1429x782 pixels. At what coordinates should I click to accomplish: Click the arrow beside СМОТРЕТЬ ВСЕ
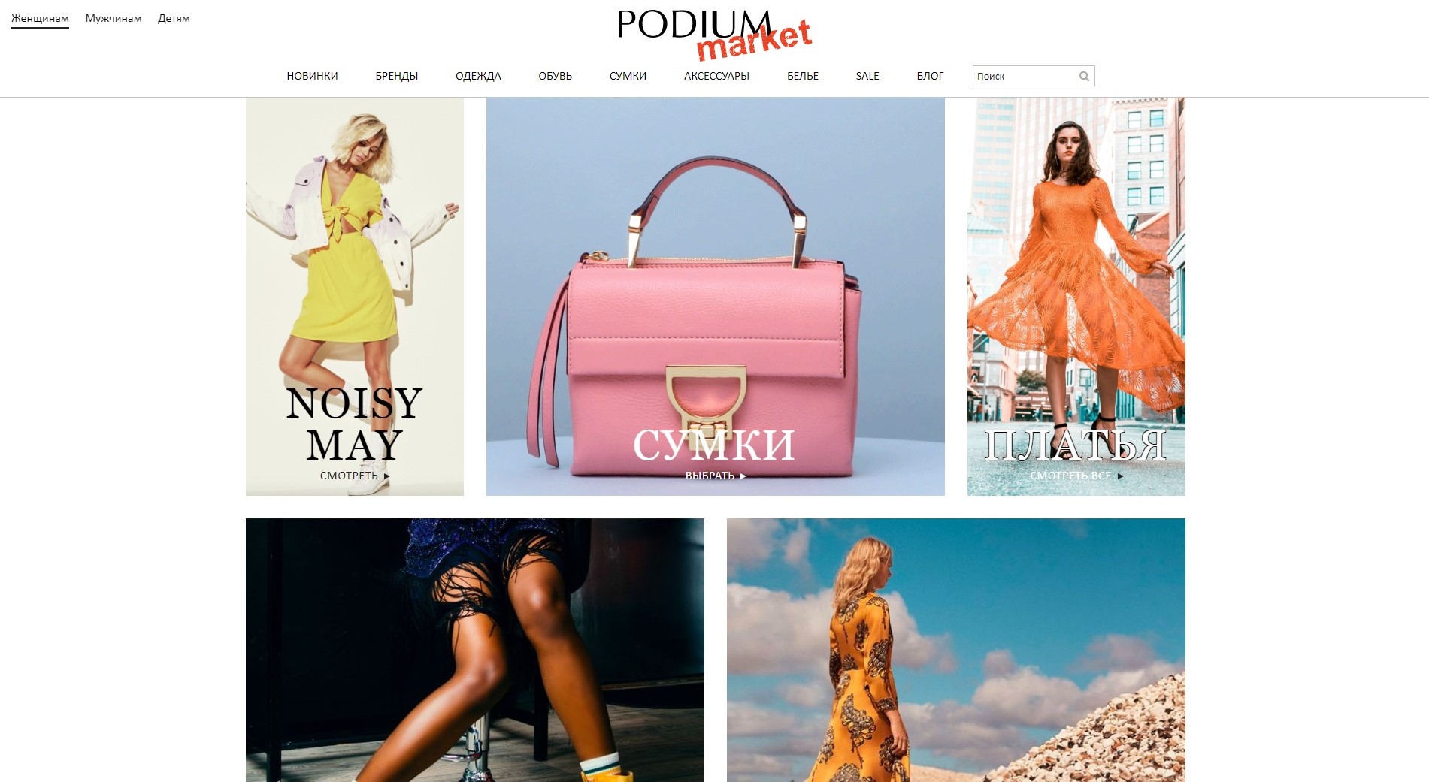pyautogui.click(x=1120, y=476)
